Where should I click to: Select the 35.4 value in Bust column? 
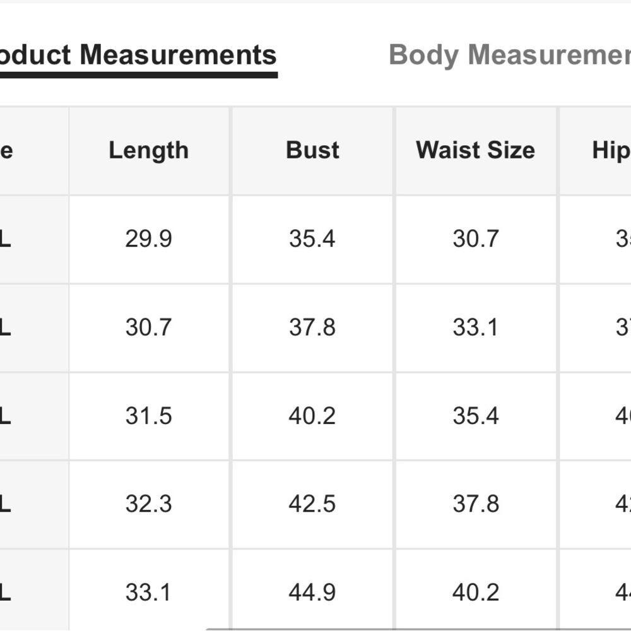[312, 239]
